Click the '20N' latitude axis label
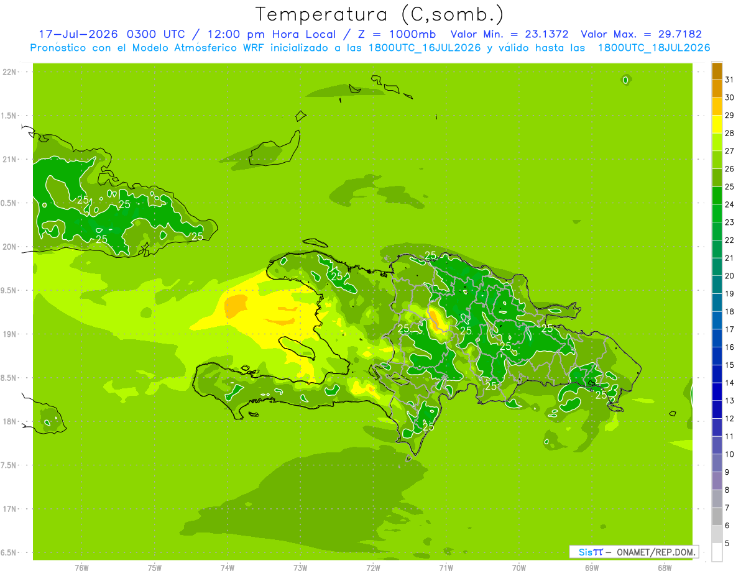Viewport: 746px width, 576px height. [x=8, y=247]
